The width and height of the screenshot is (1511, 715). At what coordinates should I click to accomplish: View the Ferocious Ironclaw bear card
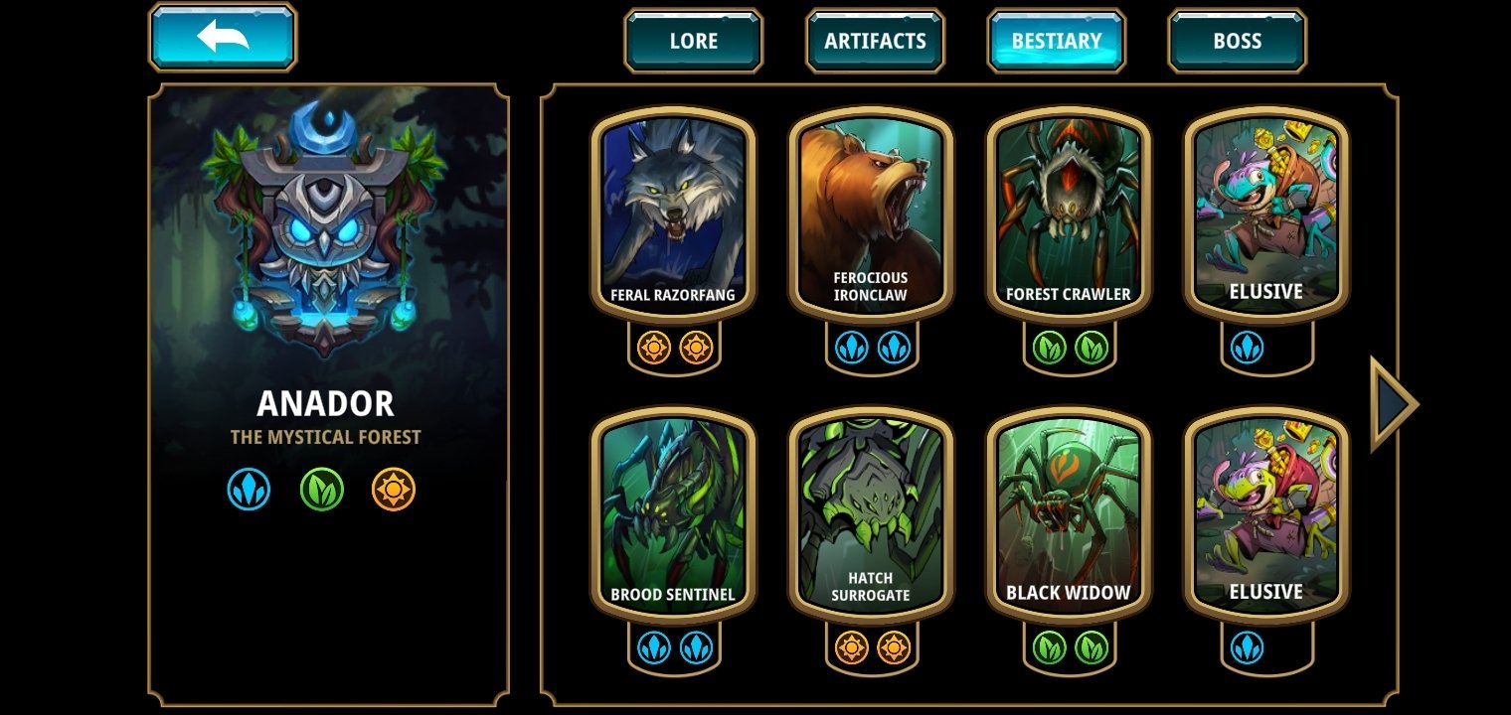[871, 214]
